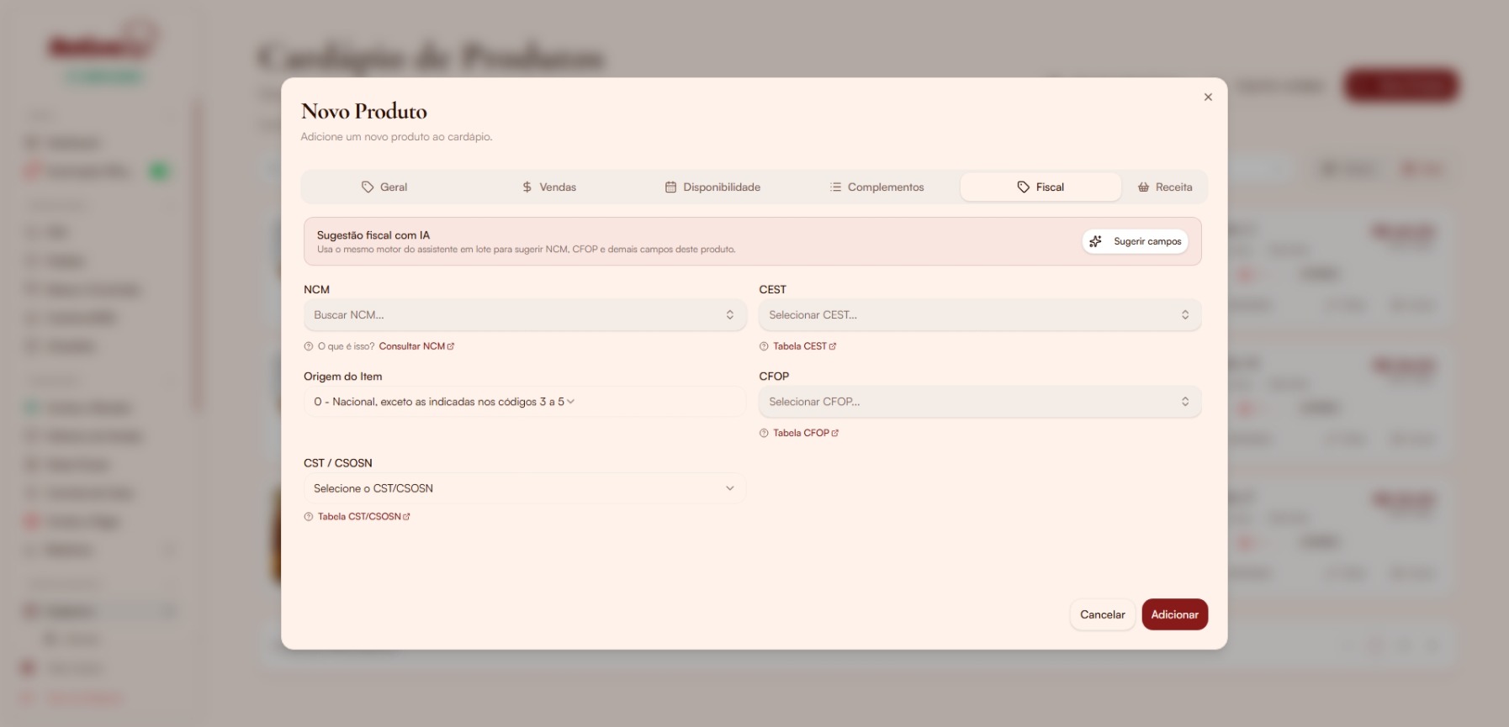The width and height of the screenshot is (1509, 727).
Task: Expand the Origem do Item selector
Action: point(525,402)
